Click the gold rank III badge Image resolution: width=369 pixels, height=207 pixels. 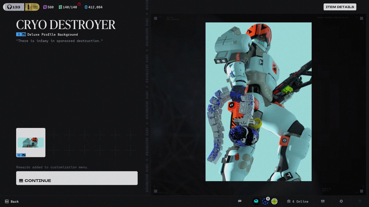coord(32,7)
